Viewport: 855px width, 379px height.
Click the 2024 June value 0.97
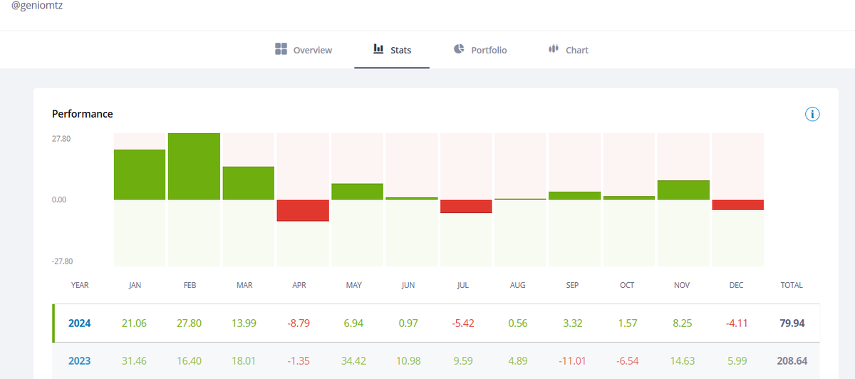coord(408,323)
